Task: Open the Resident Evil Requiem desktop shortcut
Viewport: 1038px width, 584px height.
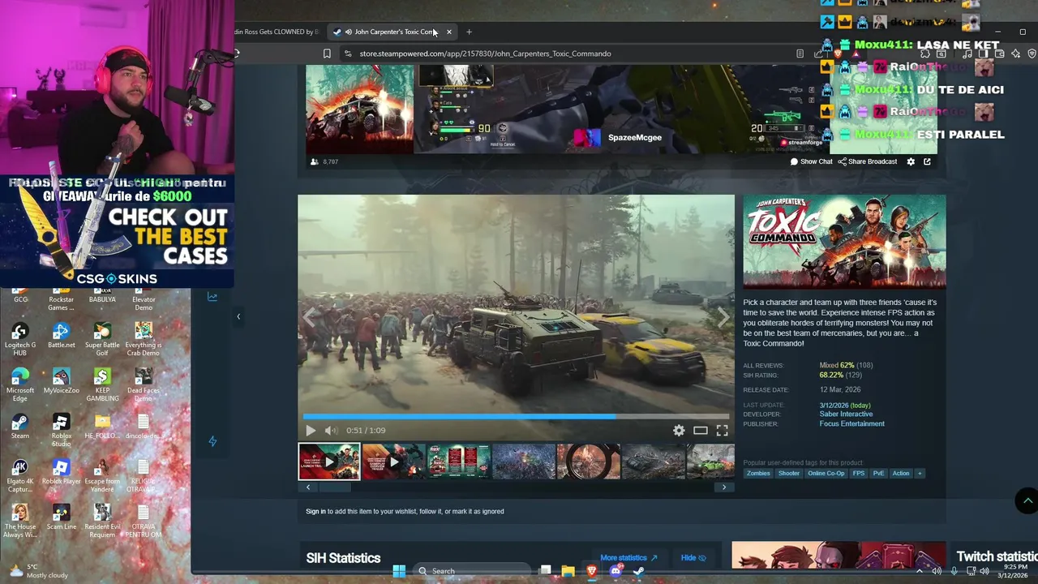Action: tap(102, 522)
